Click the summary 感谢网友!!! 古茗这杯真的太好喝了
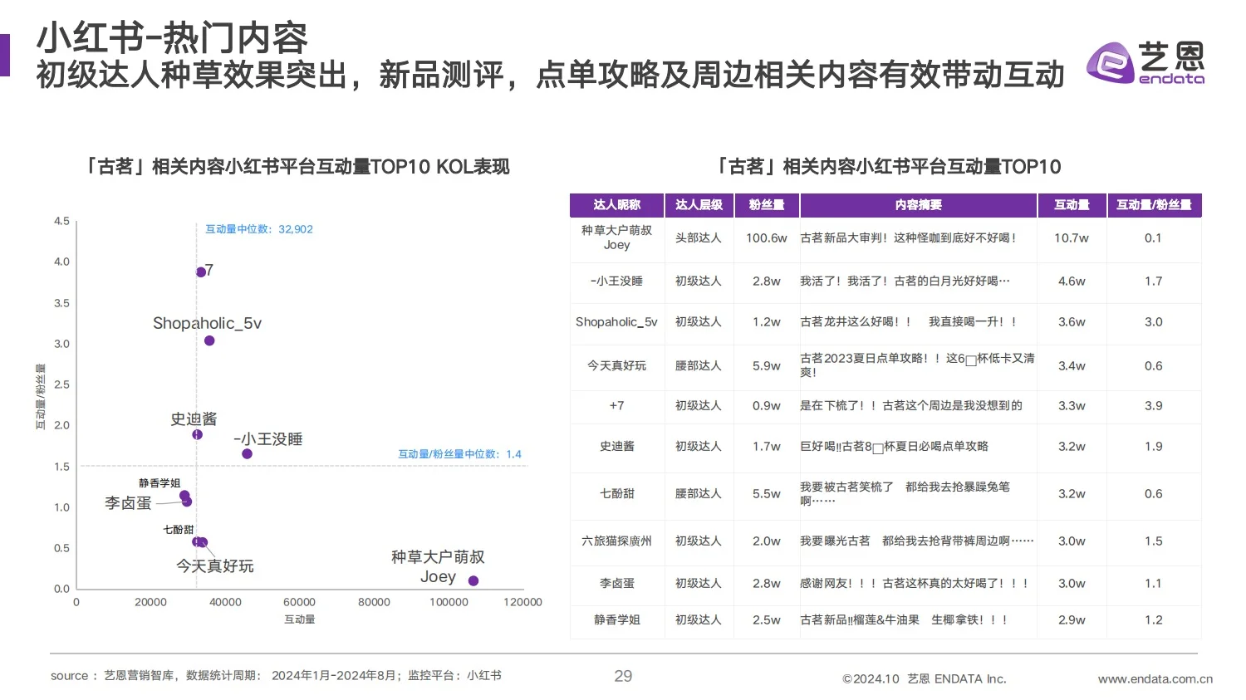This screenshot has width=1246, height=700. click(914, 583)
